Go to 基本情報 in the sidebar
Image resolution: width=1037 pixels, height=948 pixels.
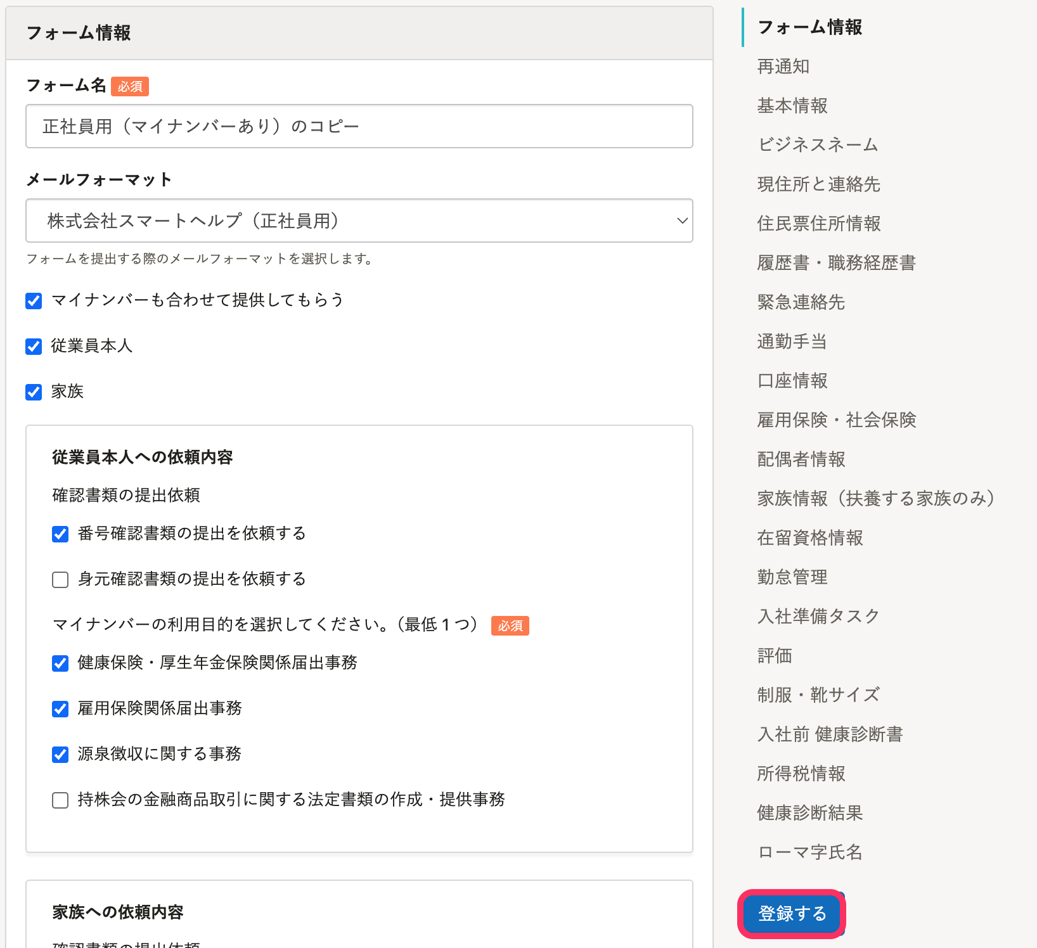792,106
